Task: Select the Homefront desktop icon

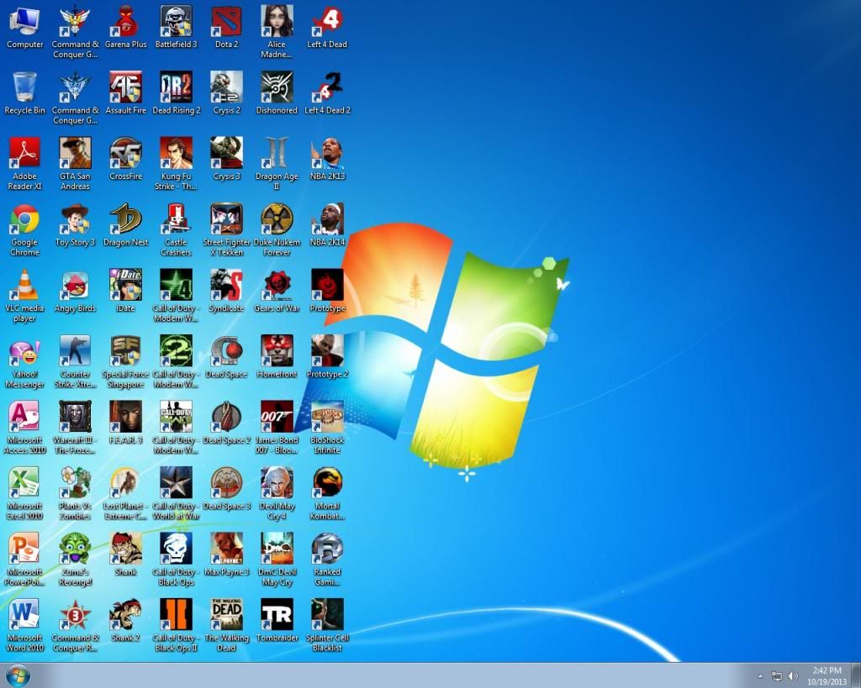Action: [277, 357]
